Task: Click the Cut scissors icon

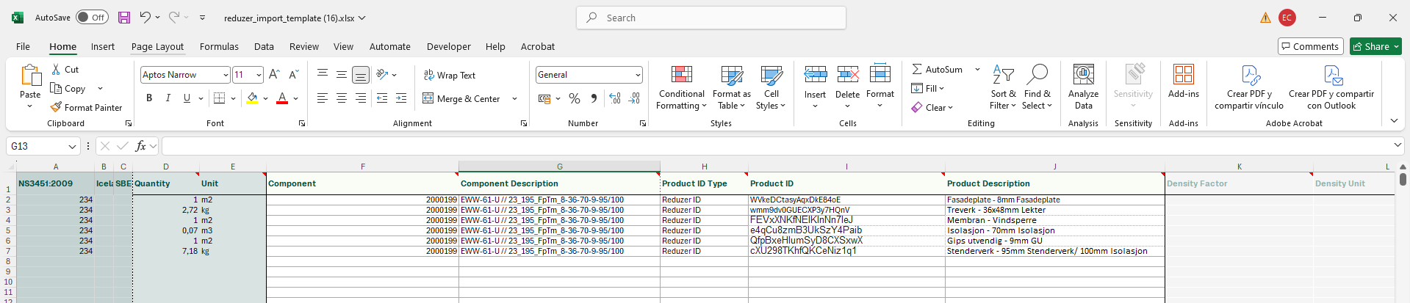Action: (x=56, y=69)
